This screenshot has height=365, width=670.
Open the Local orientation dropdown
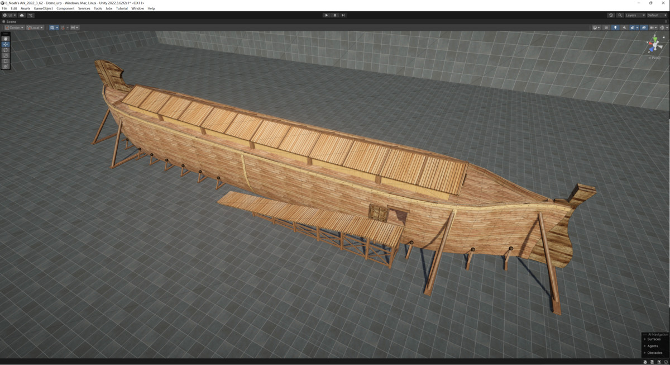click(x=35, y=27)
